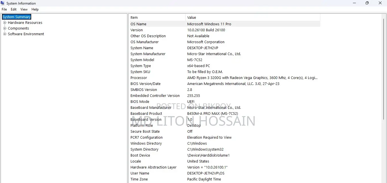Click the value C:\Windows\system32
Viewport: 387px width, 183px height.
coord(205,149)
